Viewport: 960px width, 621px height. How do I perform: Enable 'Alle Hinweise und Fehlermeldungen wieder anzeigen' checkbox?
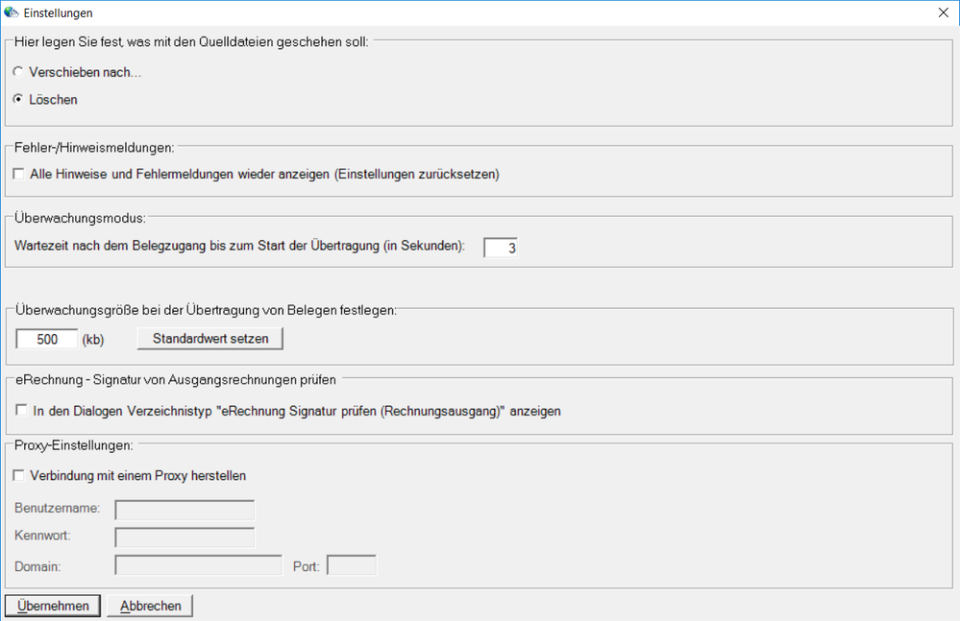point(20,175)
